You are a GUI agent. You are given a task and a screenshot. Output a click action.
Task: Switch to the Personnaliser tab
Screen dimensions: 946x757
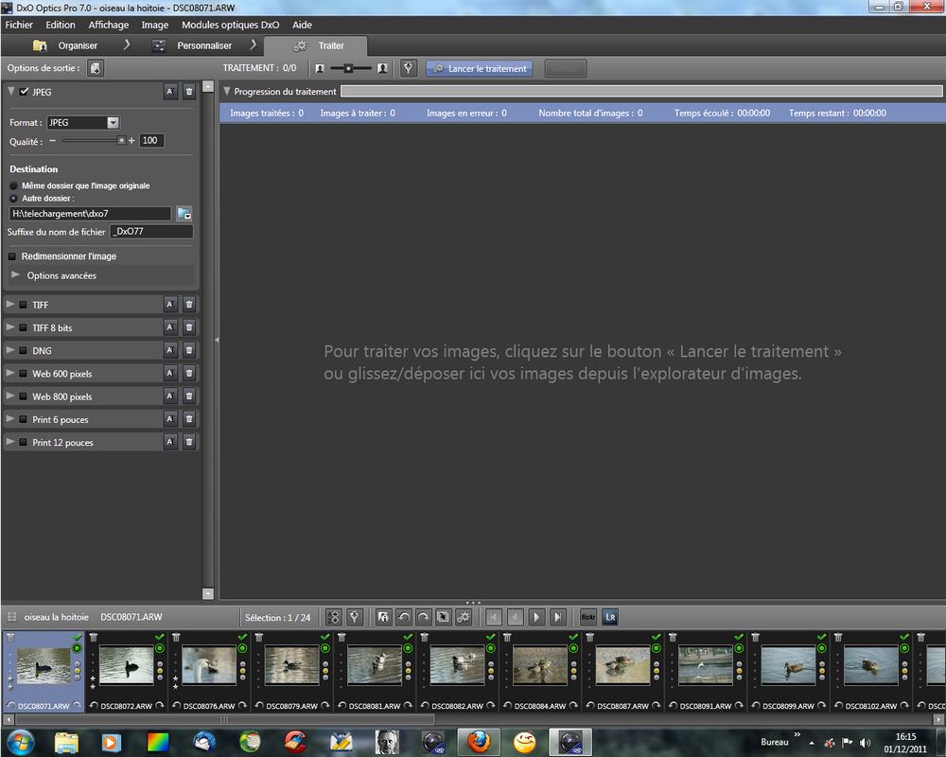pos(203,45)
